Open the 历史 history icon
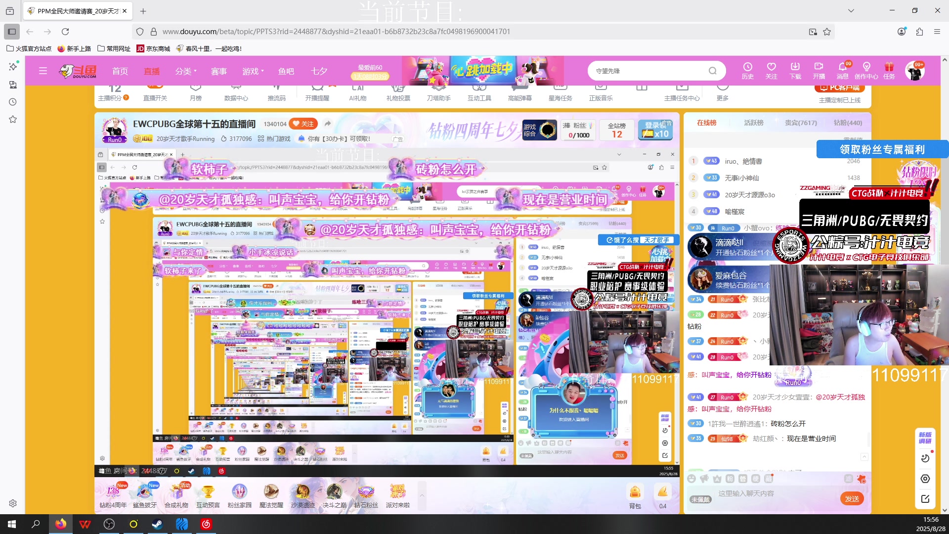This screenshot has width=949, height=534. pos(748,71)
